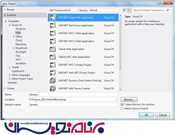Select the WCF category
The width and height of the screenshot is (175, 135).
point(18,60)
